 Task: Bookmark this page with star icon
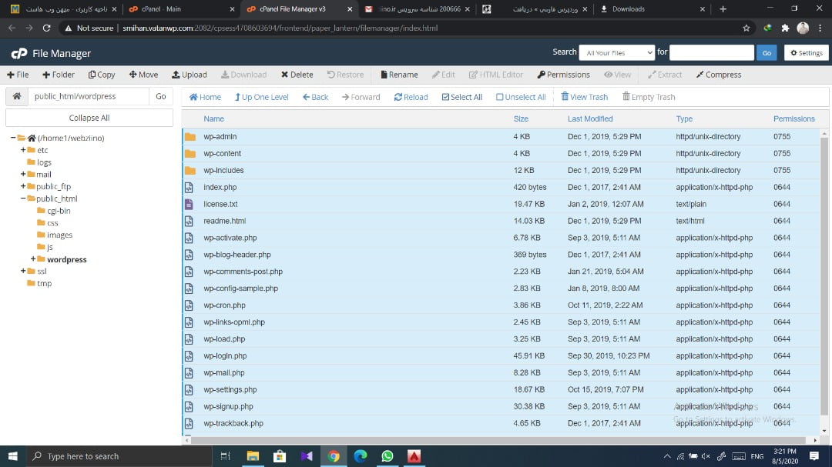coord(746,28)
